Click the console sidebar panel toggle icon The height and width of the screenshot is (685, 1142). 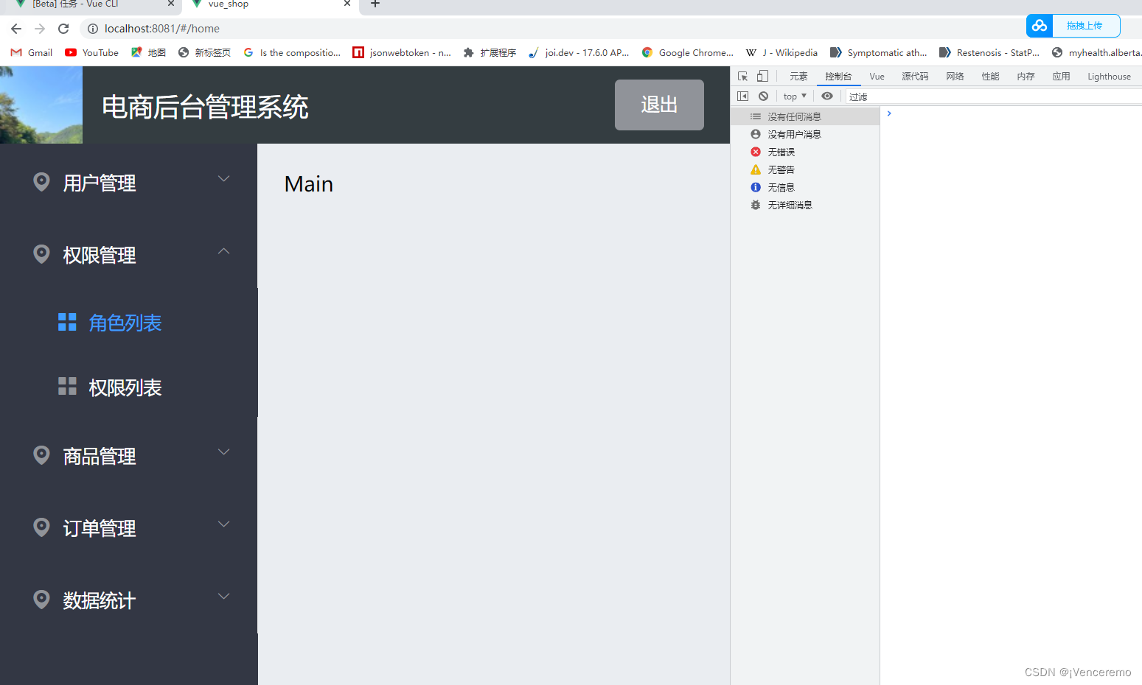coord(742,96)
